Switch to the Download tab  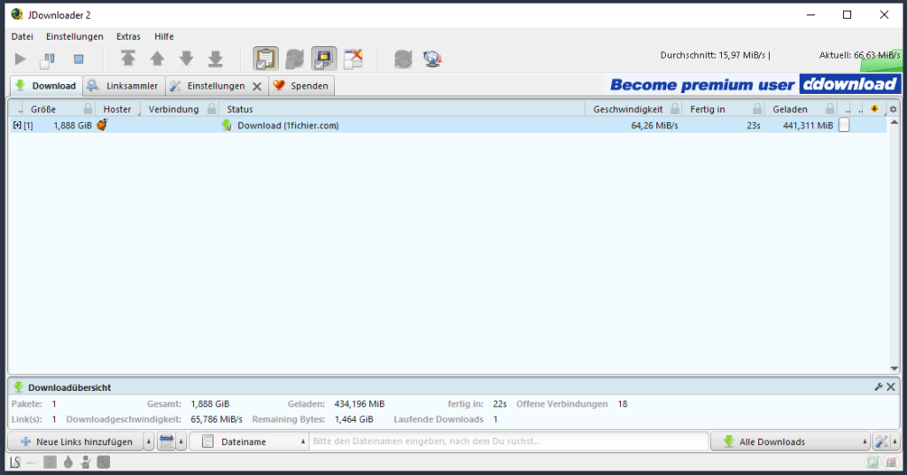click(46, 86)
